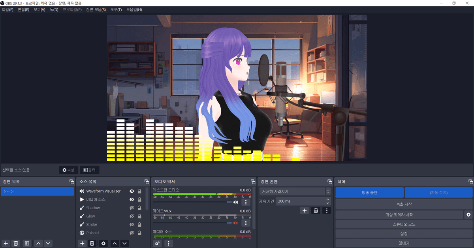This screenshot has width=474, height=248.
Task: Remove transition with trash icon
Action: tap(316, 210)
